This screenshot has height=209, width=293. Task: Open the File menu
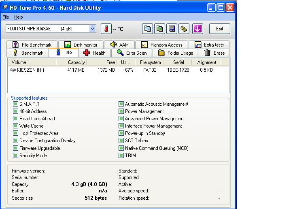point(6,17)
